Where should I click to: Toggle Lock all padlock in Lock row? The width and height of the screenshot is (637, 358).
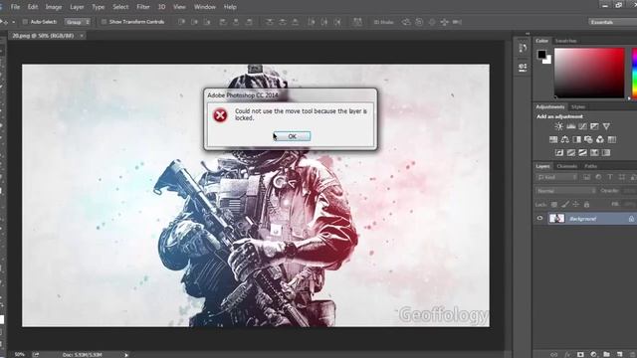586,205
